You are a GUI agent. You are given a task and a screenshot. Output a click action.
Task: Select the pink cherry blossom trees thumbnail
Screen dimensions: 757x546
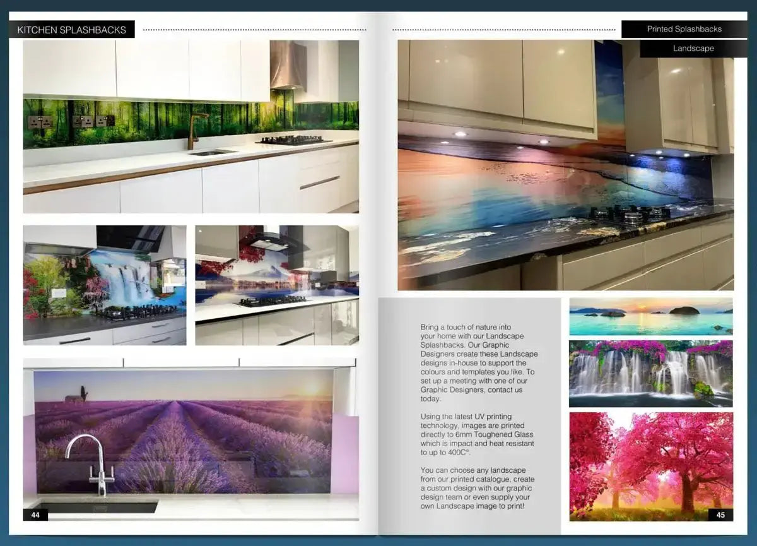[x=650, y=466]
